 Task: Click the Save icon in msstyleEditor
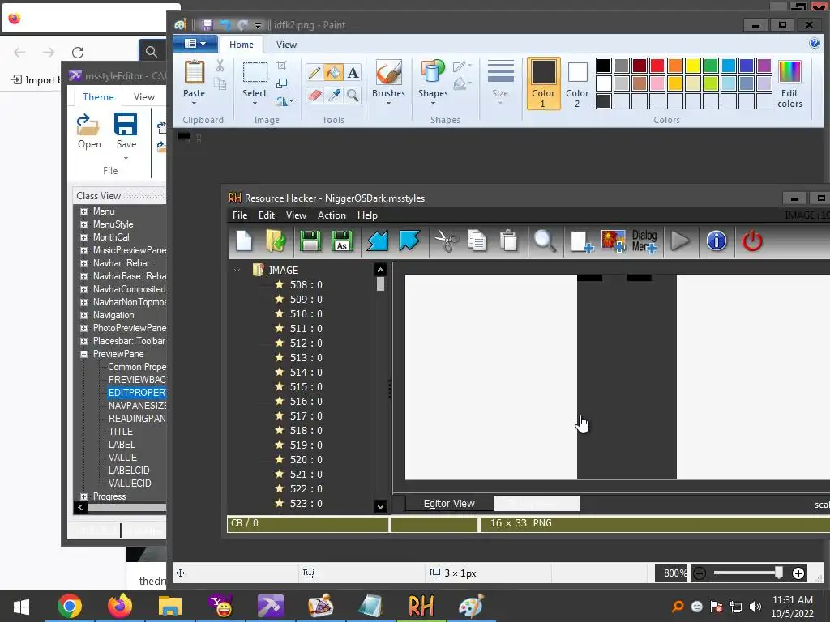(126, 131)
